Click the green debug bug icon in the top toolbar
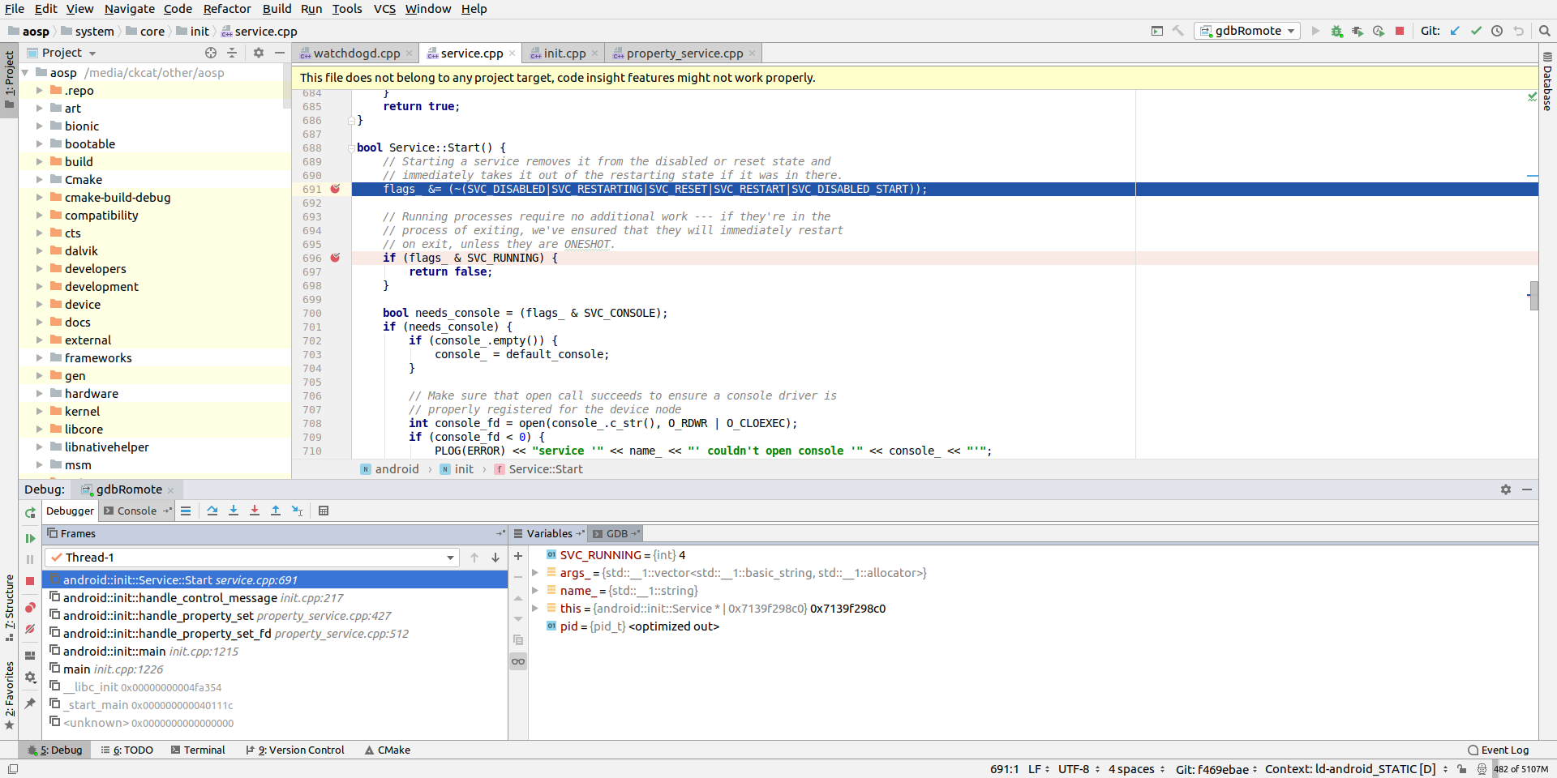Image resolution: width=1557 pixels, height=778 pixels. (x=1336, y=31)
